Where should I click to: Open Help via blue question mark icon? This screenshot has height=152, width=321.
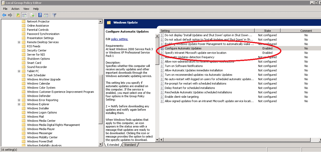[40, 15]
